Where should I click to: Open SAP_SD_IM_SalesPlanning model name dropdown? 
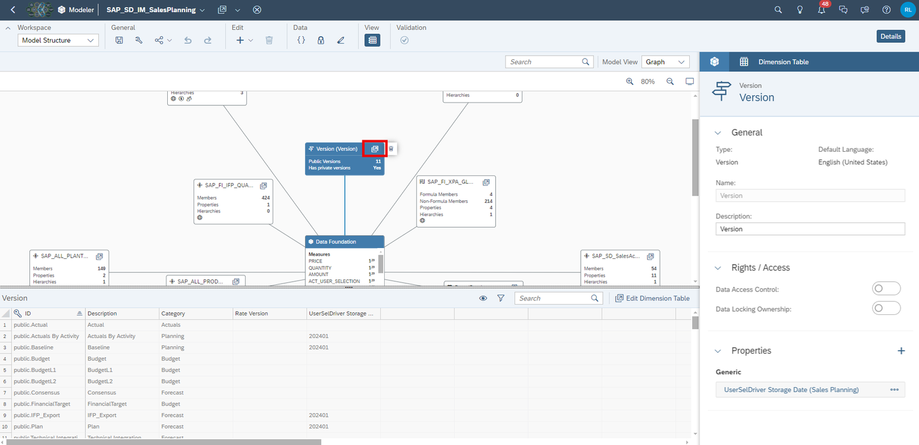pyautogui.click(x=202, y=10)
